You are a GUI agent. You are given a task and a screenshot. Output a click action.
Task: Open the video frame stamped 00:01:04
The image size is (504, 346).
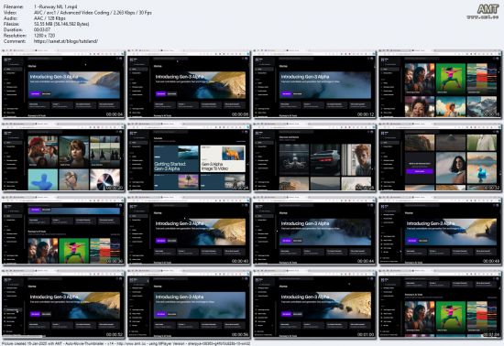440,304
